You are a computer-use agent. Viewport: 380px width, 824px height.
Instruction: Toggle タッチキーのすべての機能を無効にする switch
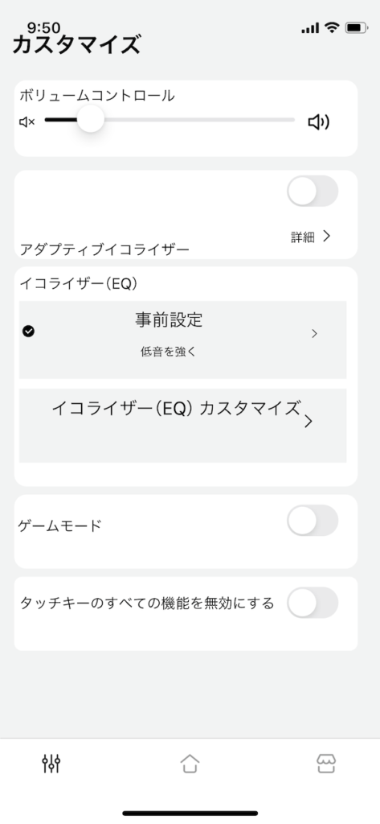pos(313,602)
